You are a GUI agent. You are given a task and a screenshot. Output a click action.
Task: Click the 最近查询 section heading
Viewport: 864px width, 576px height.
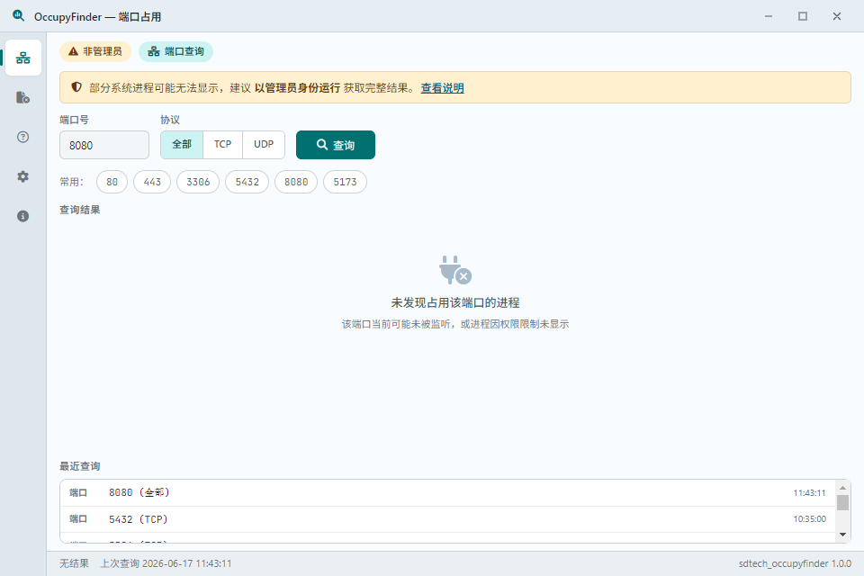point(80,466)
